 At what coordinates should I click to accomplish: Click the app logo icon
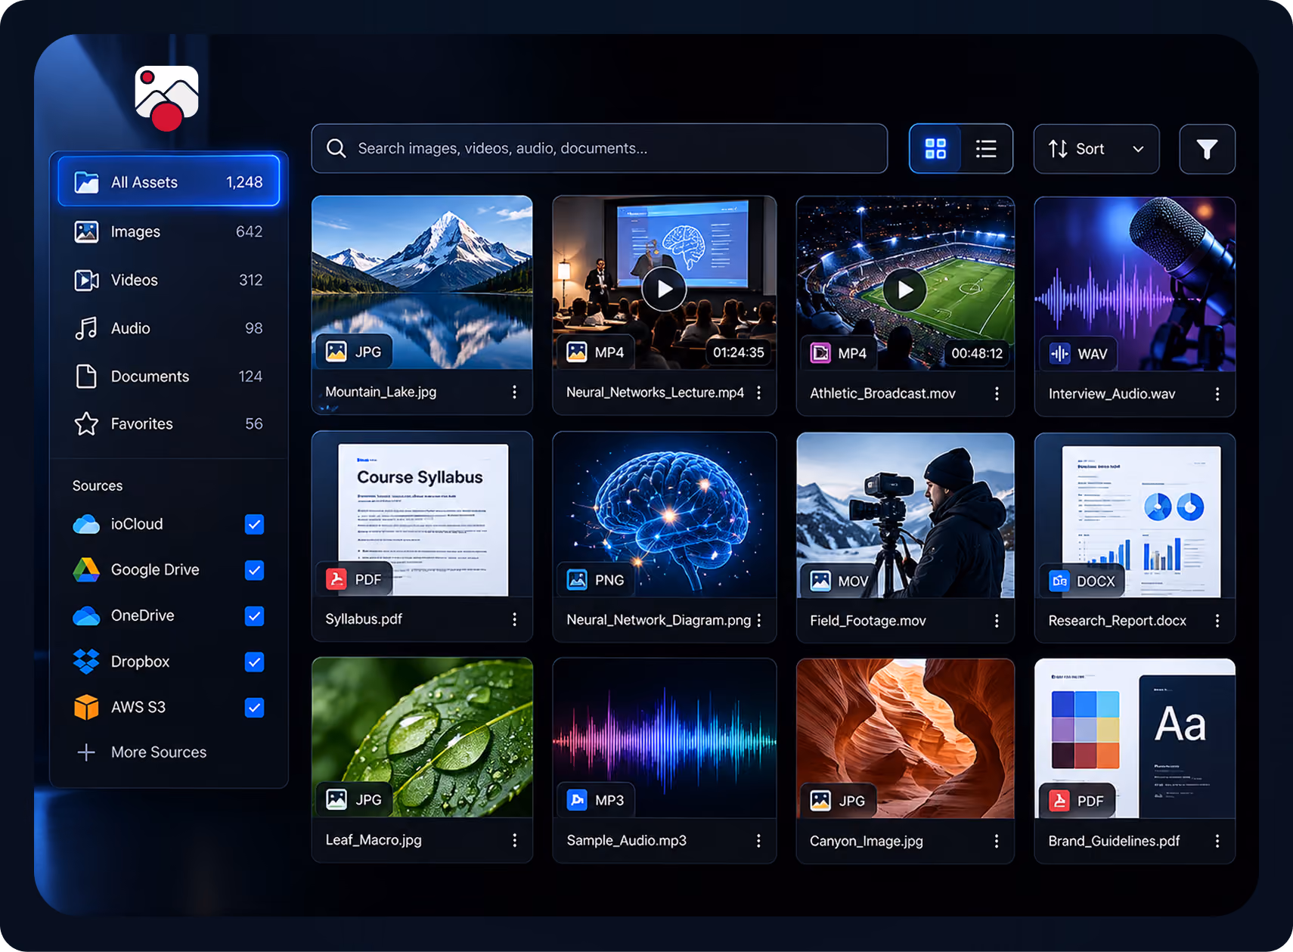pos(167,97)
